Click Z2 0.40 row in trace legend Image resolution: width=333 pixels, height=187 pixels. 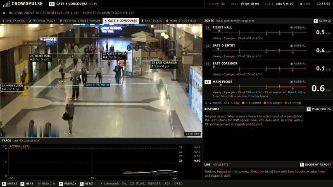point(190,152)
